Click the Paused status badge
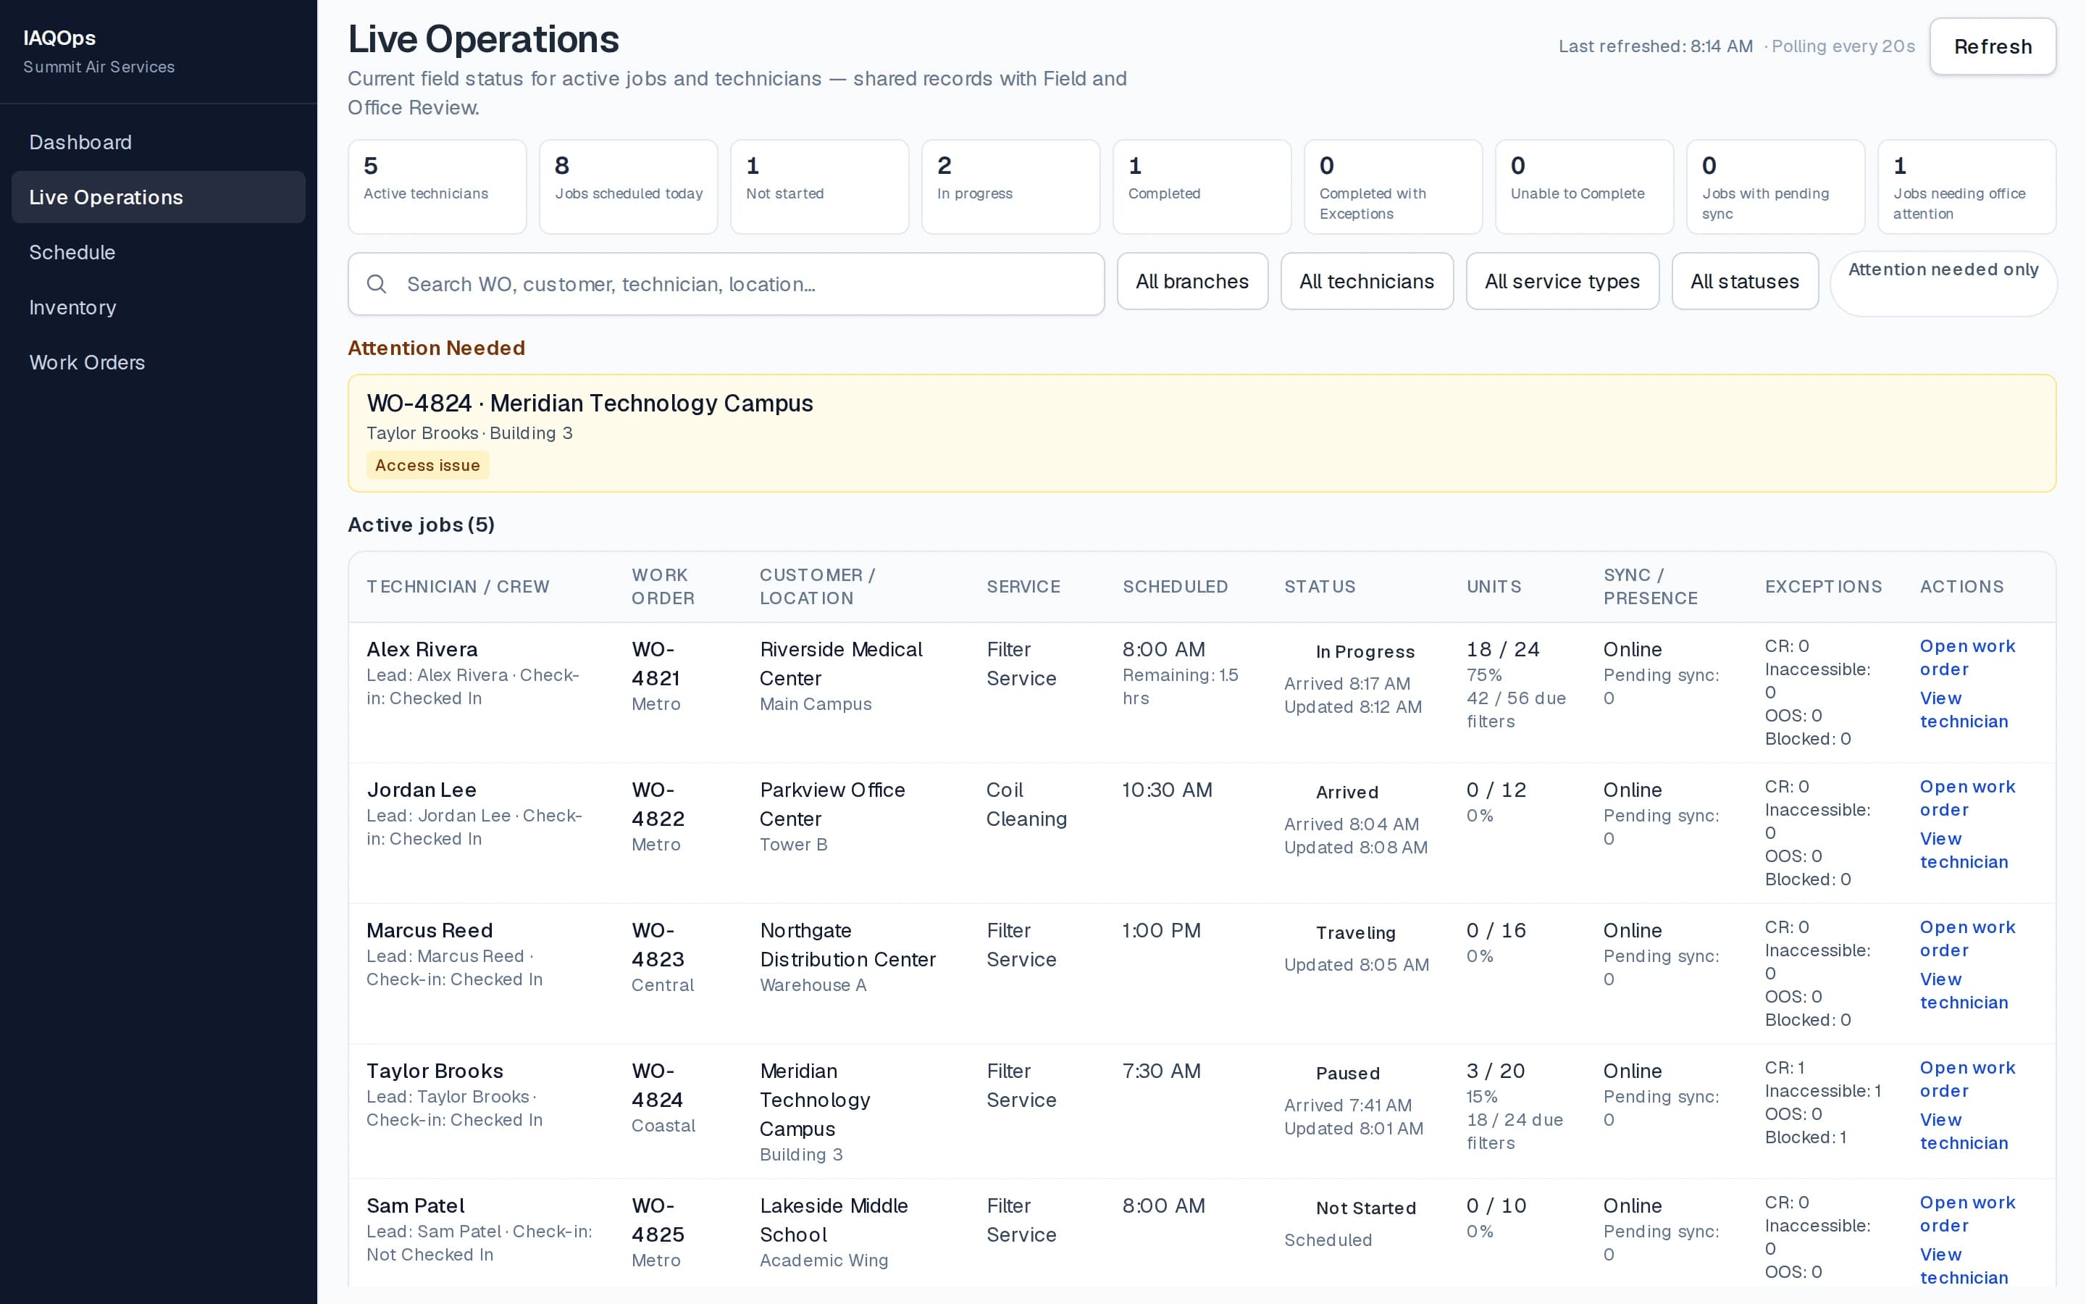This screenshot has height=1304, width=2086. click(1347, 1074)
